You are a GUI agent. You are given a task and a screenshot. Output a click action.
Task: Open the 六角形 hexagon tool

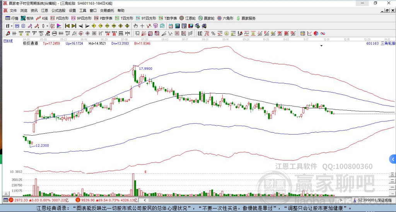(x=225, y=18)
